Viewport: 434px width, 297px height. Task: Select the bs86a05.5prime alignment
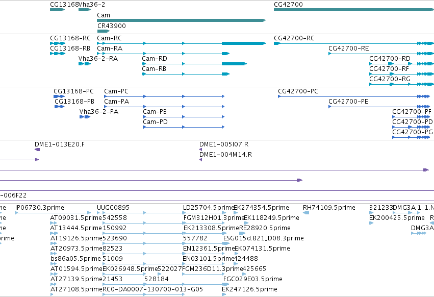pyautogui.click(x=54, y=264)
